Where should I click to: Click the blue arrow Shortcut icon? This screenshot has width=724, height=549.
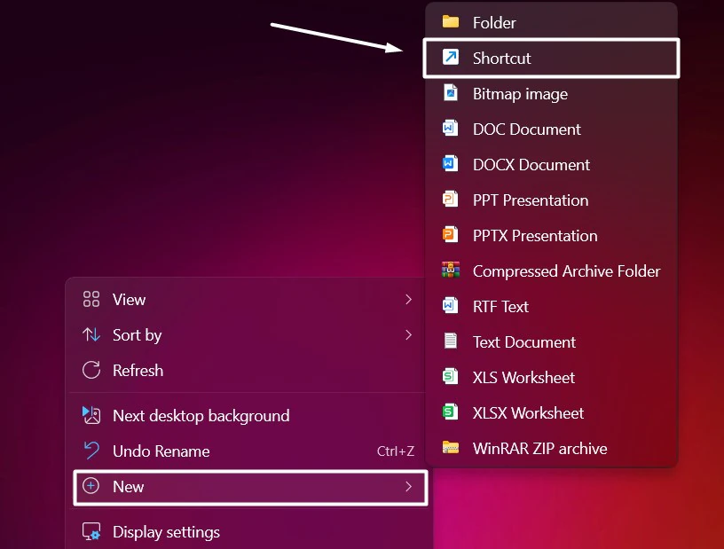pyautogui.click(x=451, y=58)
